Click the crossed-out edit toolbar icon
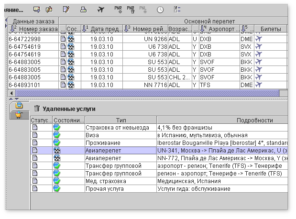 pyautogui.click(x=49, y=9)
